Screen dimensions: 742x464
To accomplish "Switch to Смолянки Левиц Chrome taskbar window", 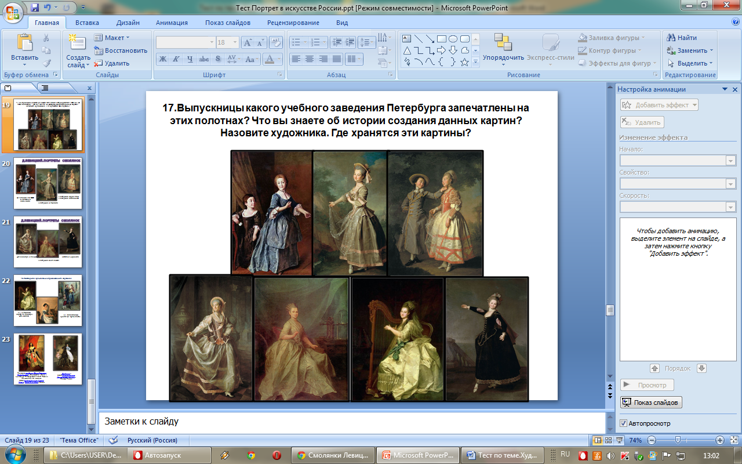I will tap(332, 455).
